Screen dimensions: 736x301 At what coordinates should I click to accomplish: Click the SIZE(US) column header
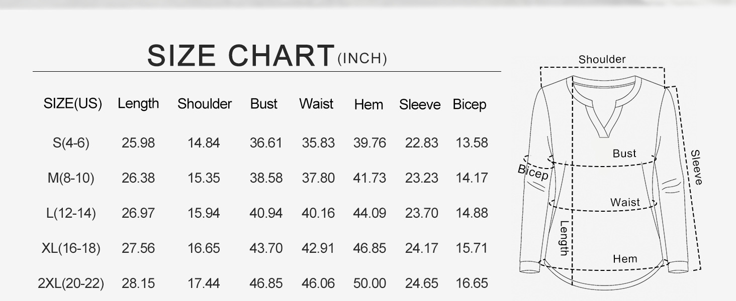point(73,104)
